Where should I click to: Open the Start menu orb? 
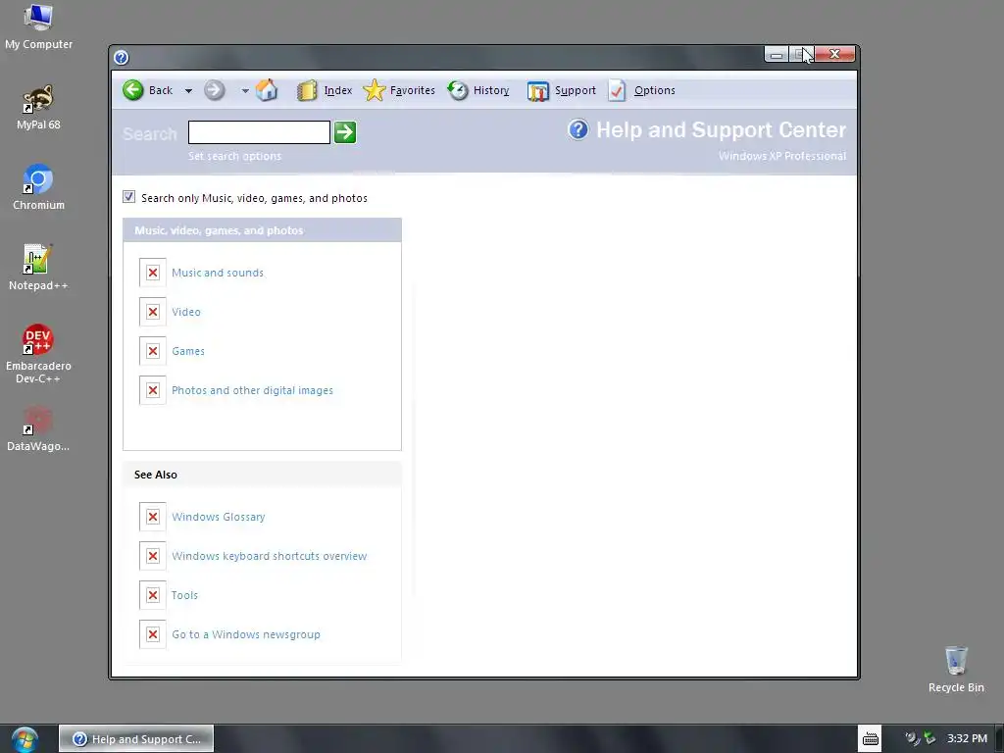coord(25,739)
